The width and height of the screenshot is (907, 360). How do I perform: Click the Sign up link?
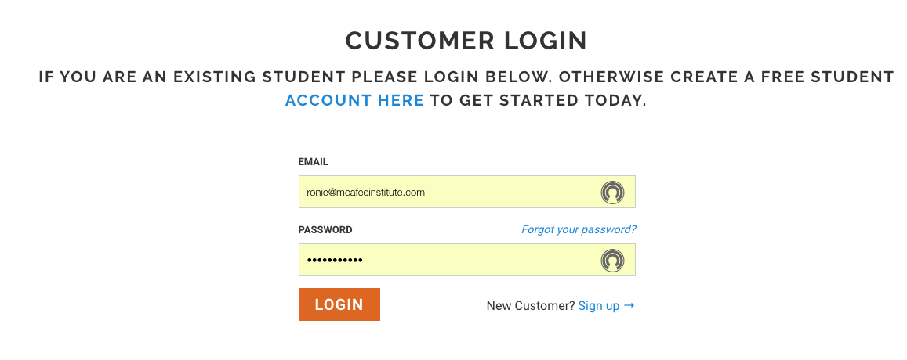click(599, 306)
